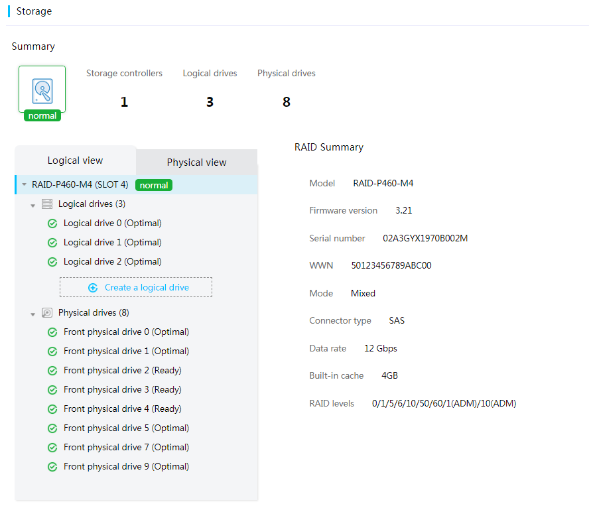
Task: Click the green normal badge beside RAID-P460-M4
Action: 154,185
